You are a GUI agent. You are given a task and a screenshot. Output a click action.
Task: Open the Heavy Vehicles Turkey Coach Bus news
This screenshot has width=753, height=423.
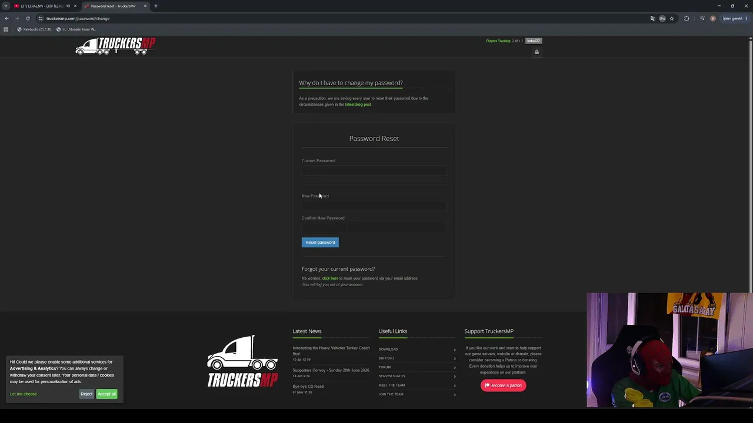tap(331, 351)
